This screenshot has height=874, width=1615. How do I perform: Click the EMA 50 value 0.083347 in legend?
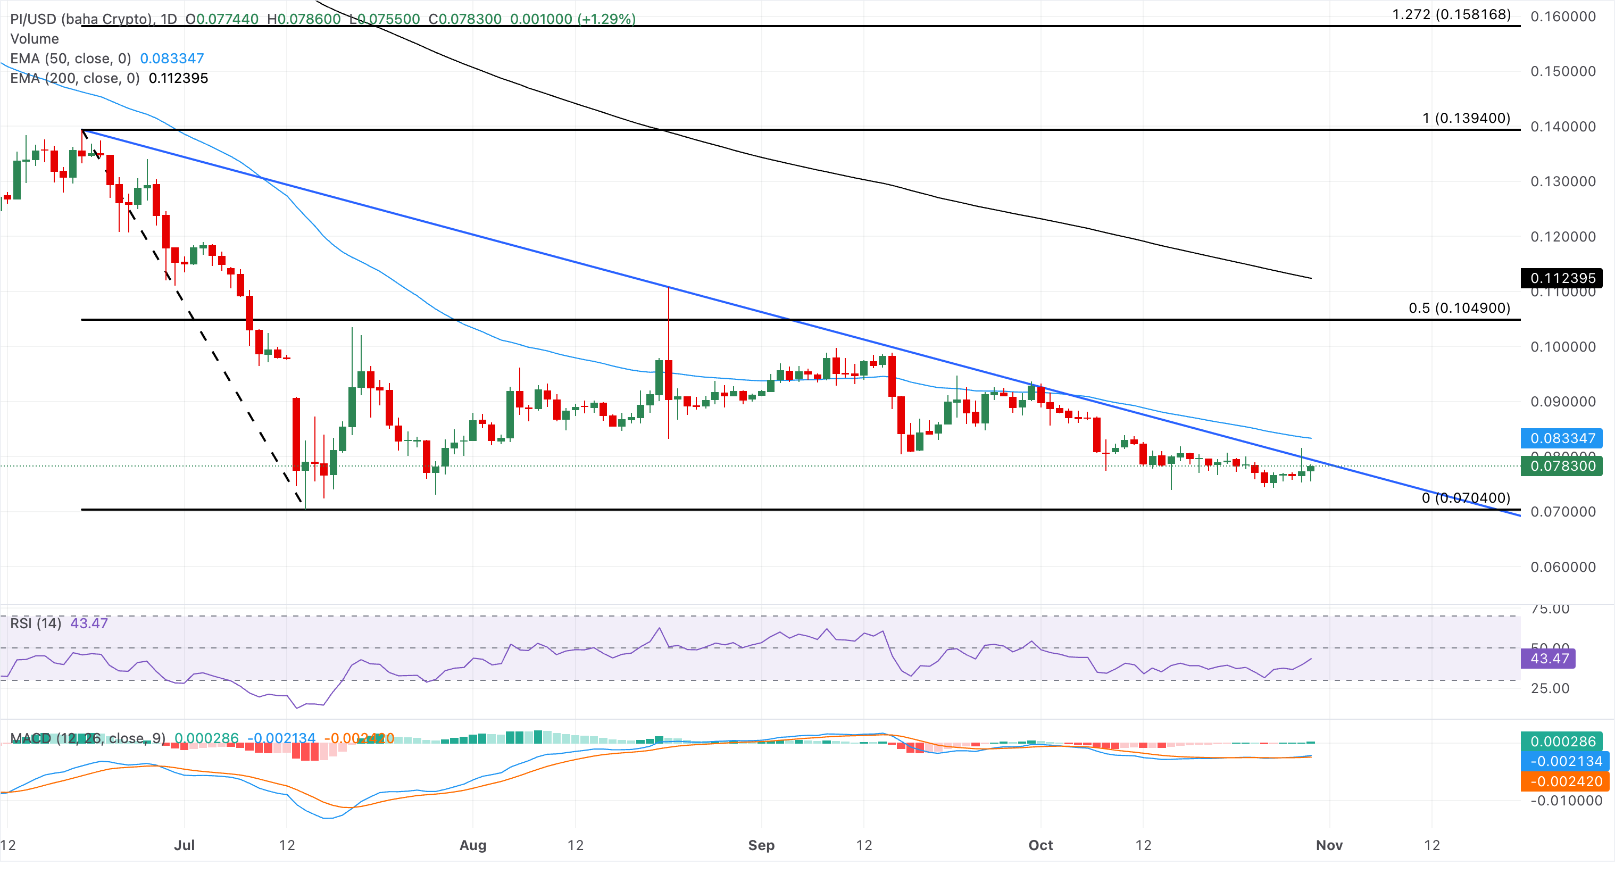(x=172, y=59)
